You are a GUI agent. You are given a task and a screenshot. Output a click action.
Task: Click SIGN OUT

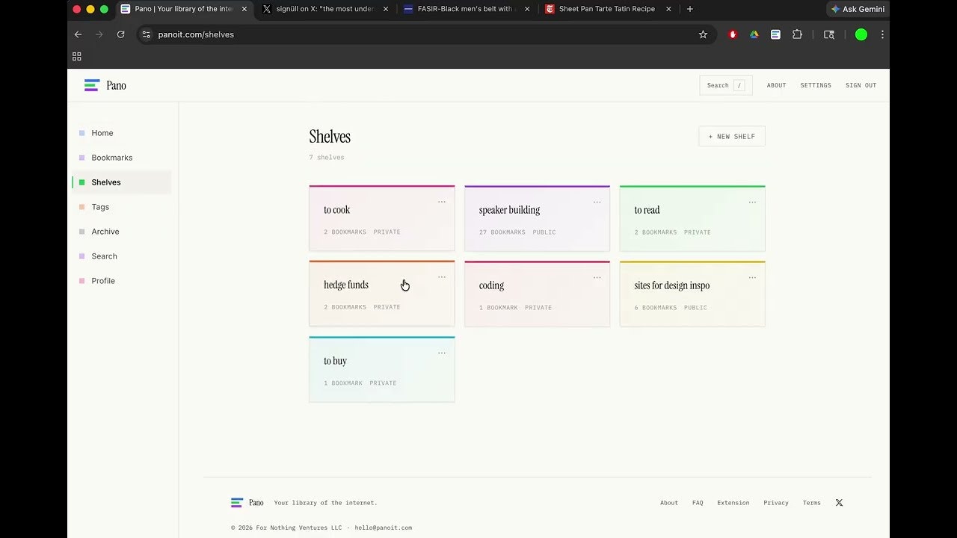[861, 85]
